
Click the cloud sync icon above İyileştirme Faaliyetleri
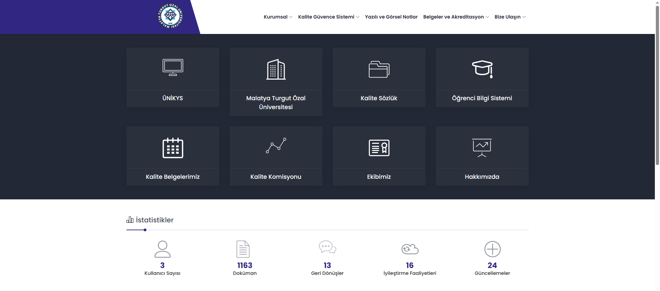(x=410, y=249)
